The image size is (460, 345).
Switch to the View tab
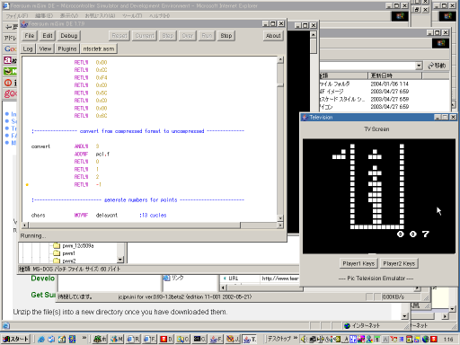tap(45, 49)
